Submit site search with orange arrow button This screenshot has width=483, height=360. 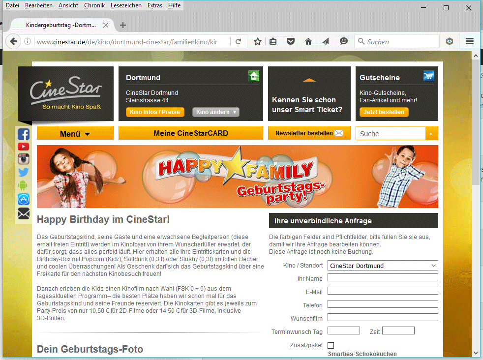tap(431, 134)
